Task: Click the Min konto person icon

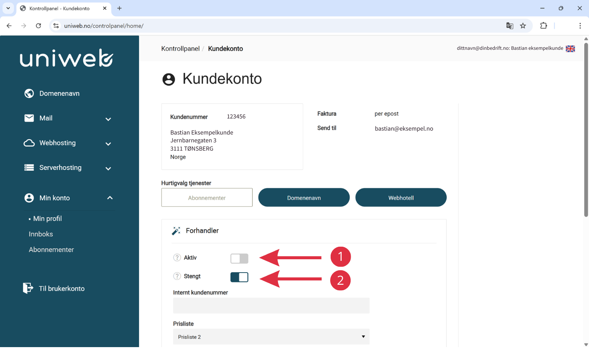Action: click(x=29, y=198)
